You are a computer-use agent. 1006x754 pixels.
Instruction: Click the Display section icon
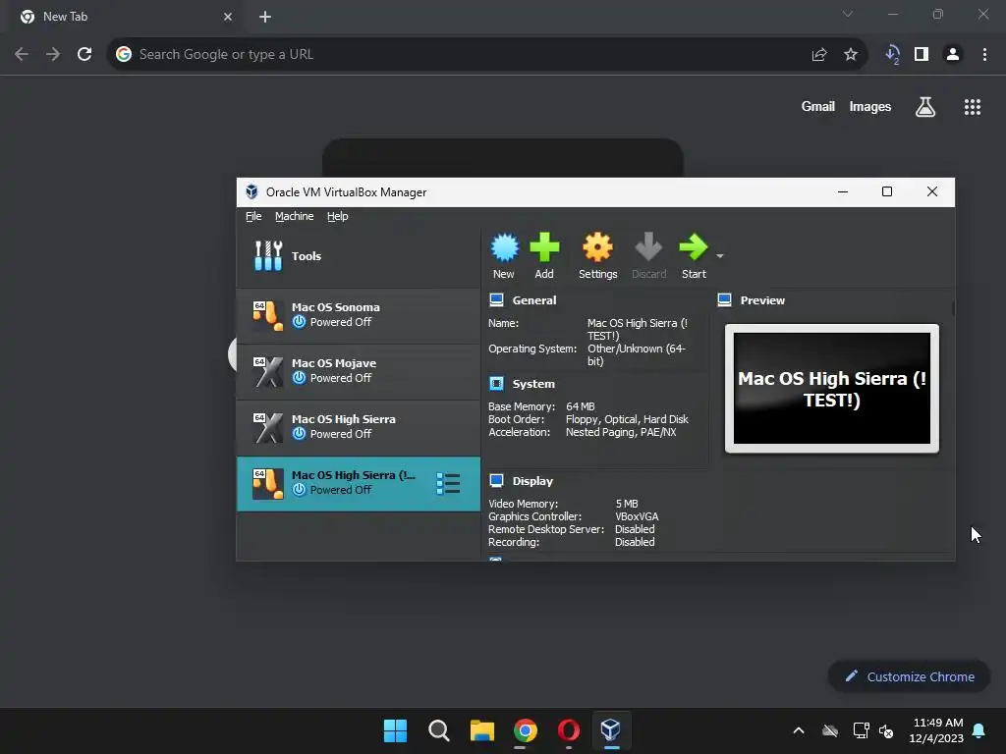tap(496, 480)
